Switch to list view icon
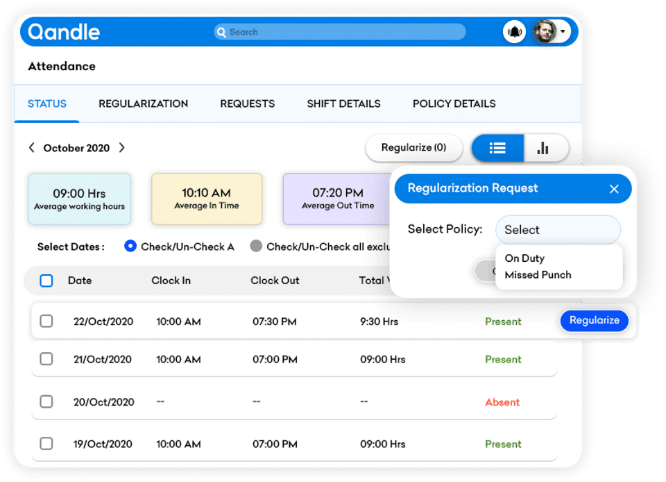This screenshot has height=482, width=666. pos(498,148)
